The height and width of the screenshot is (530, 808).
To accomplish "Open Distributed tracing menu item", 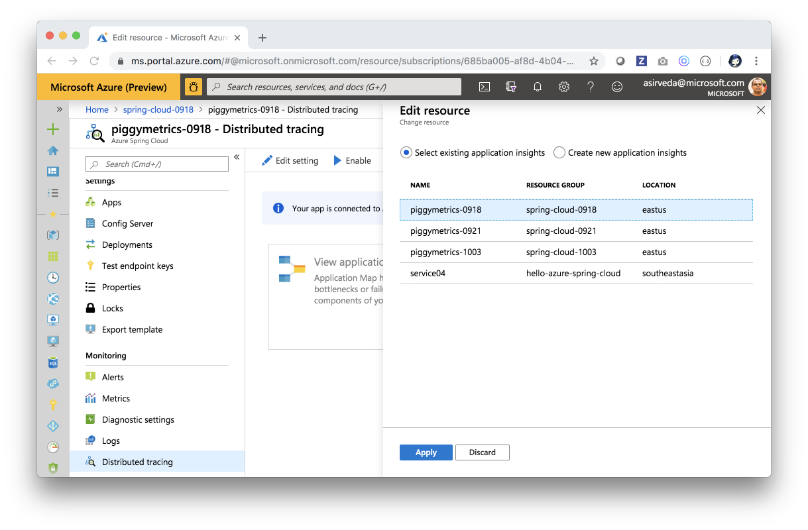I will (x=157, y=462).
